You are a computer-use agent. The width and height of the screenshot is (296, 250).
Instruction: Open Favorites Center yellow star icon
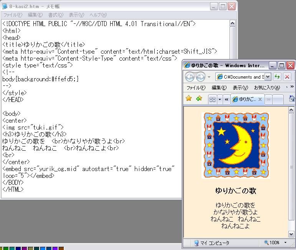pyautogui.click(x=189, y=98)
